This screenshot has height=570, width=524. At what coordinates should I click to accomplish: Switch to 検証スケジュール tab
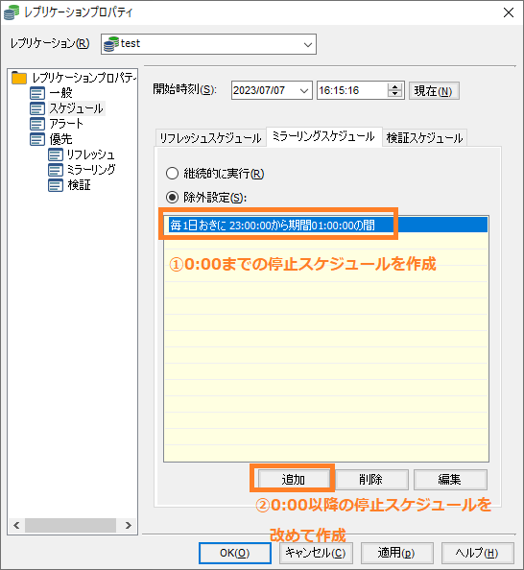[424, 138]
